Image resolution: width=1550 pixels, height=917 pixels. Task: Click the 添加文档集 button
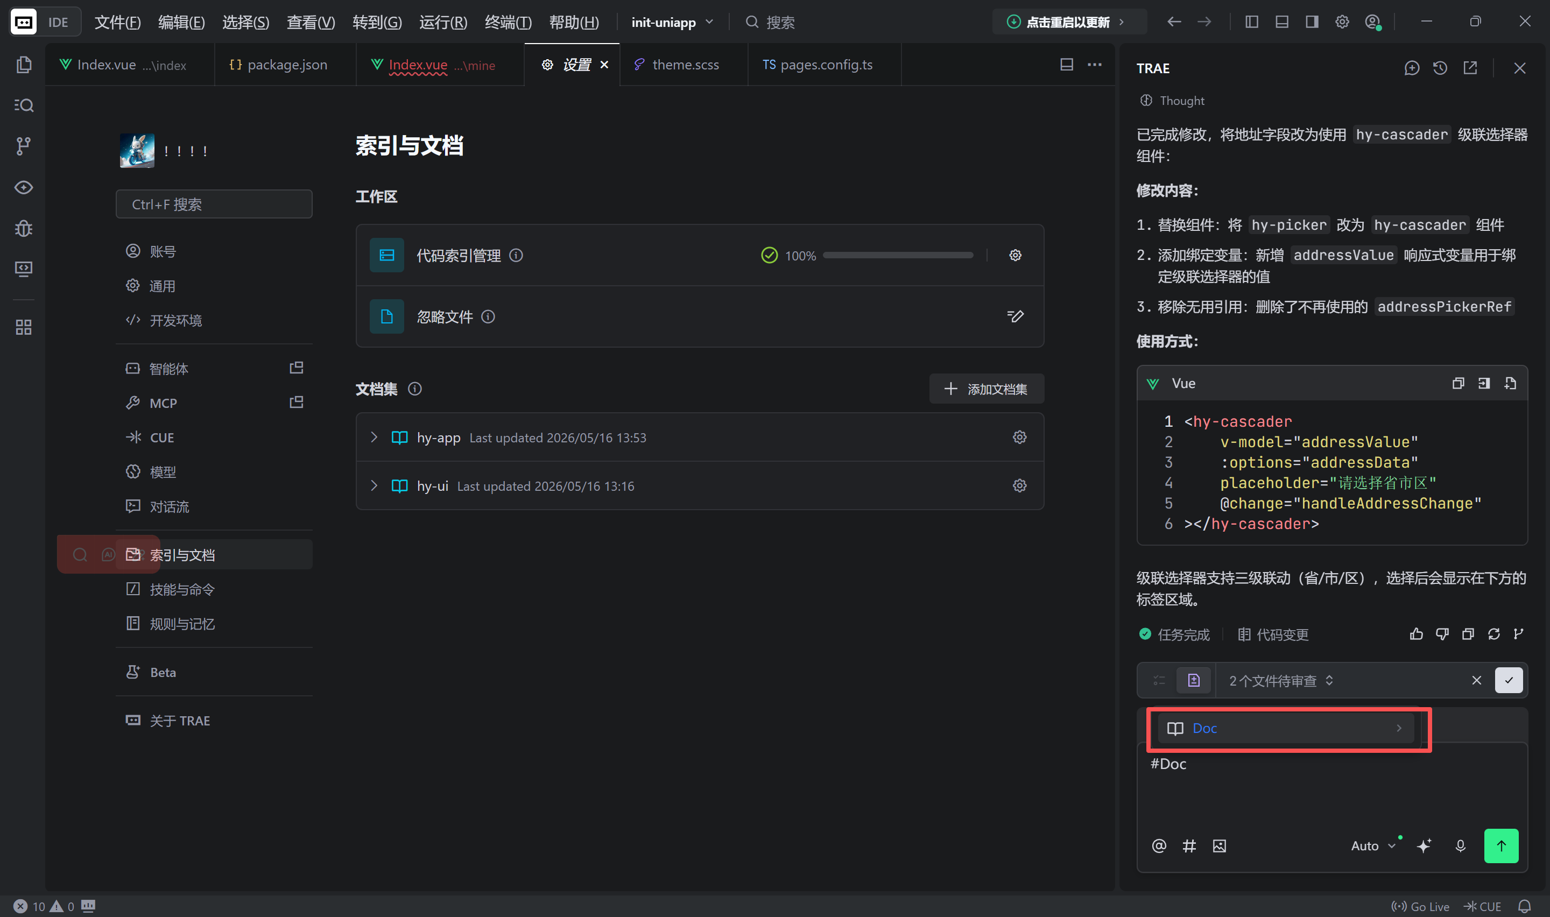987,389
